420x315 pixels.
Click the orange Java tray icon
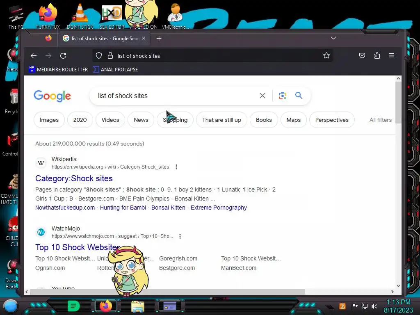(342, 306)
